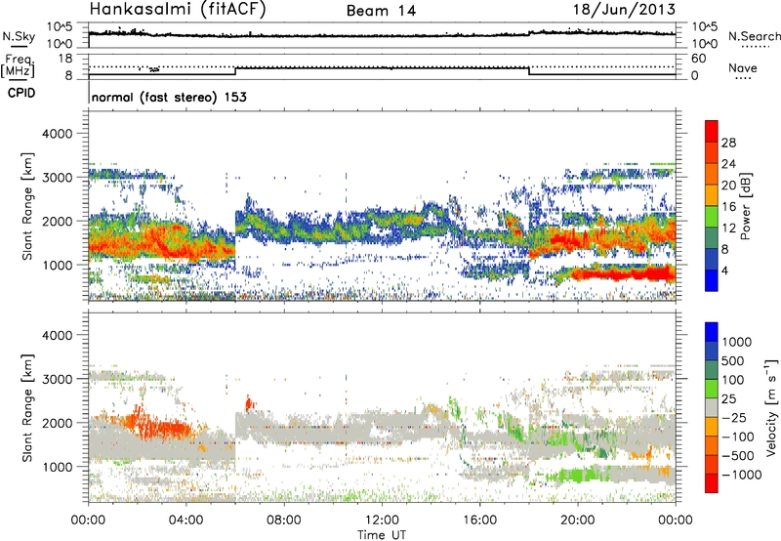Click the "100" value on Velocity color bar
This screenshot has width=781, height=541.
(x=733, y=380)
